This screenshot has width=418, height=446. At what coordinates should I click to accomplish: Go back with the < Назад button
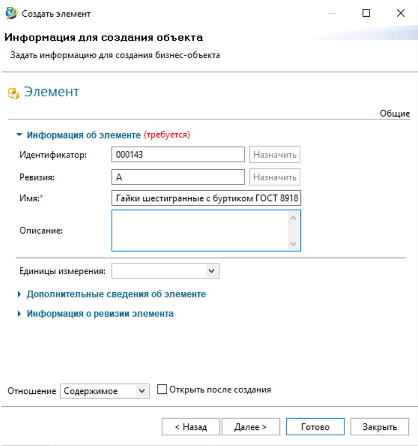[191, 427]
